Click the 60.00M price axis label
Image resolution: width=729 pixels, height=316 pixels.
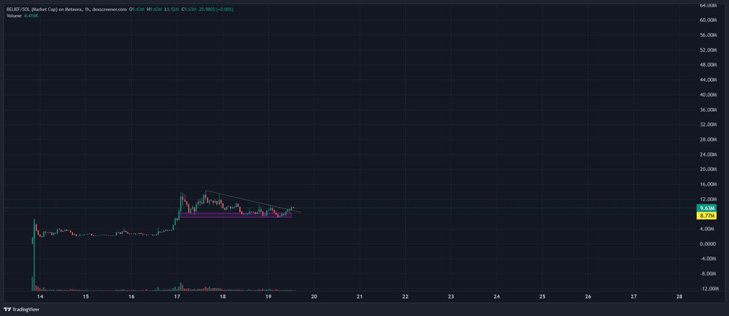tap(708, 20)
